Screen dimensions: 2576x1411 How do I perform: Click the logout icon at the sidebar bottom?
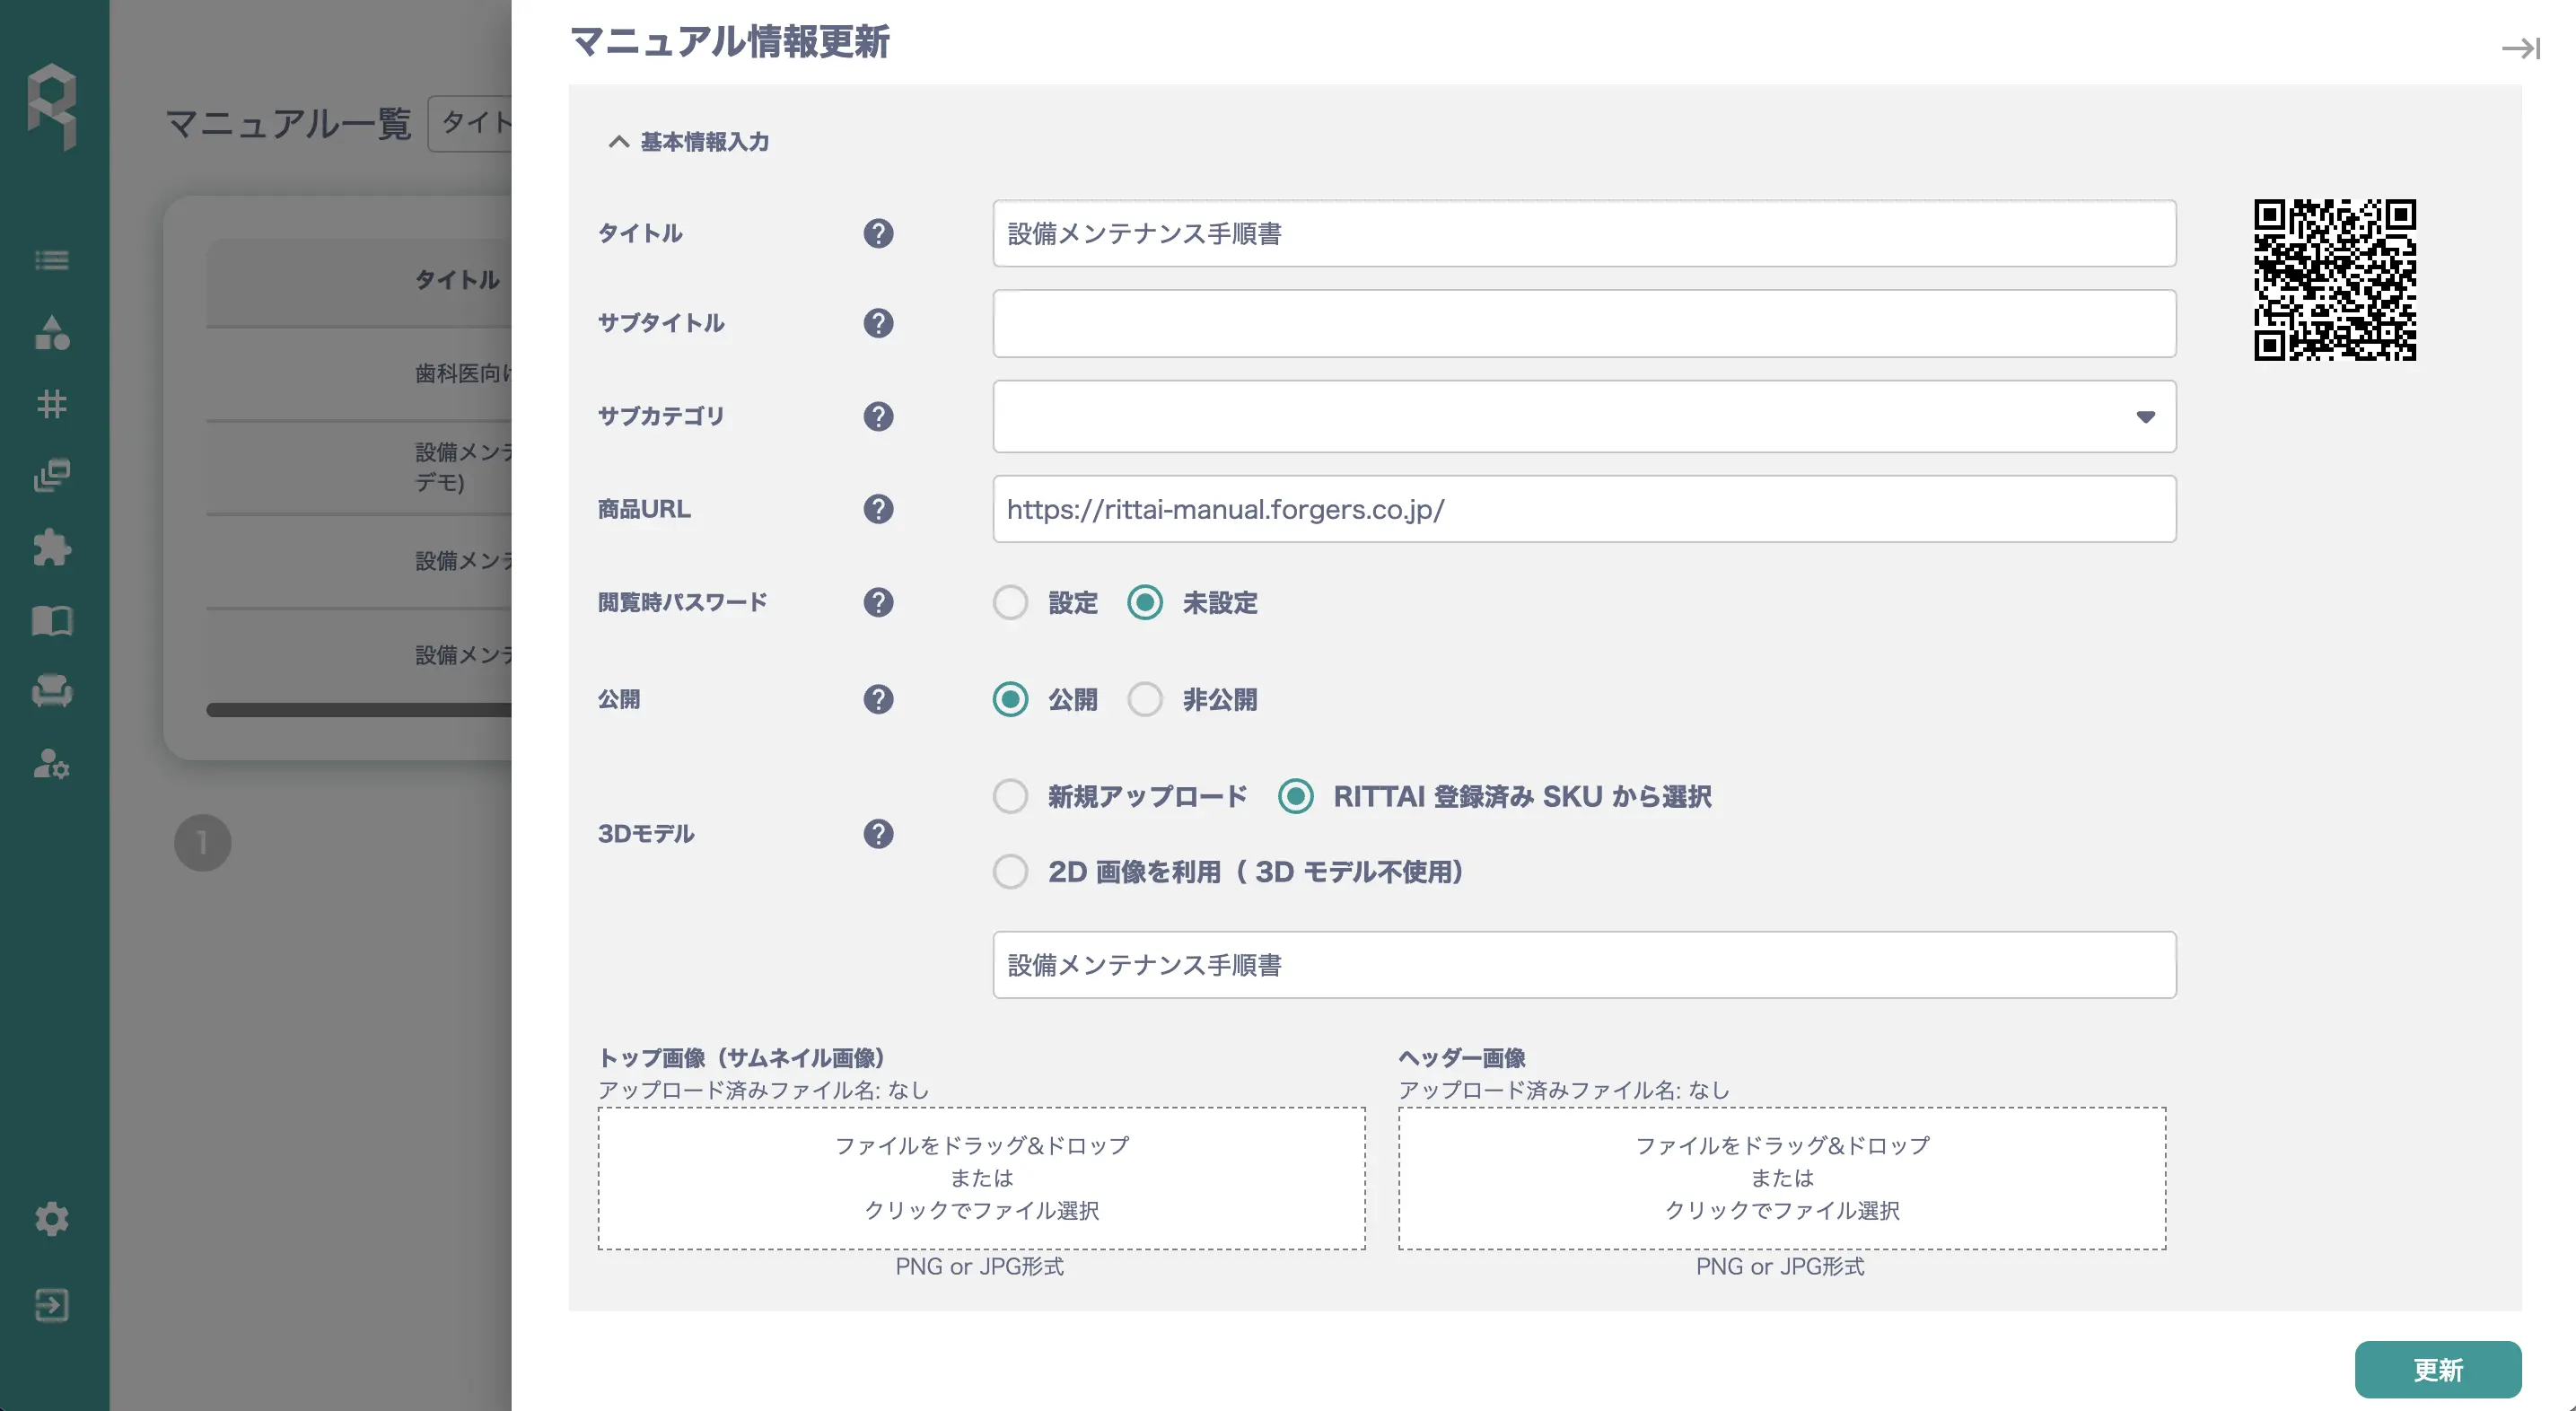(x=52, y=1305)
